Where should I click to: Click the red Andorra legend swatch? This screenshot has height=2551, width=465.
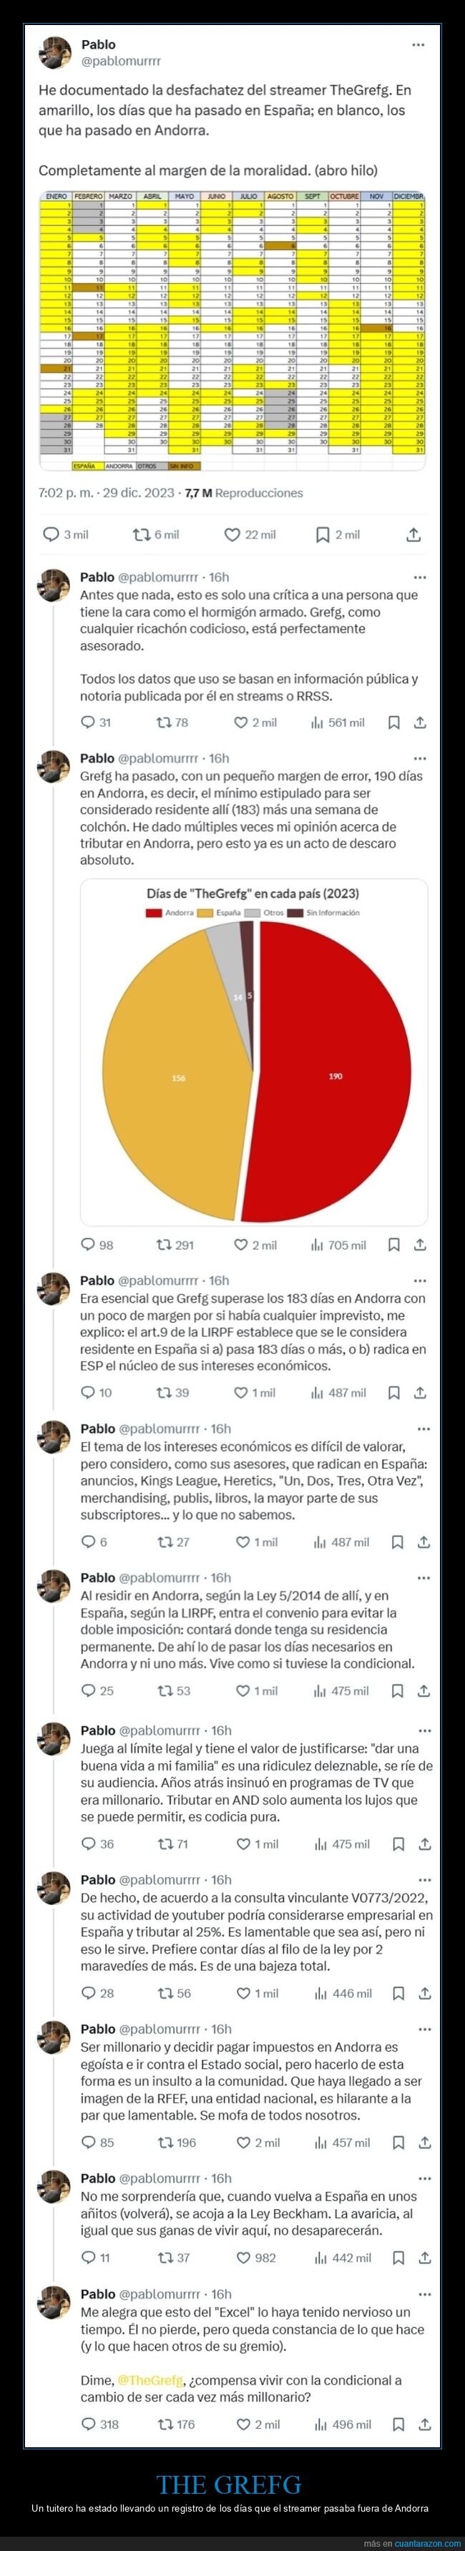(153, 913)
